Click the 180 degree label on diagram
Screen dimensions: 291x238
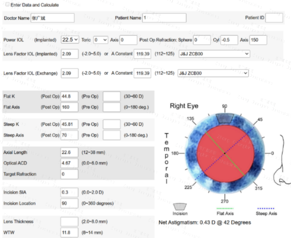click(x=175, y=153)
